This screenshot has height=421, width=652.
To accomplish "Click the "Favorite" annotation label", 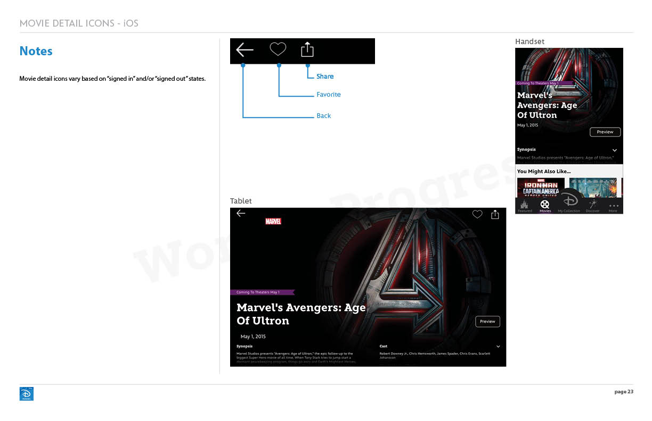I will pyautogui.click(x=329, y=95).
